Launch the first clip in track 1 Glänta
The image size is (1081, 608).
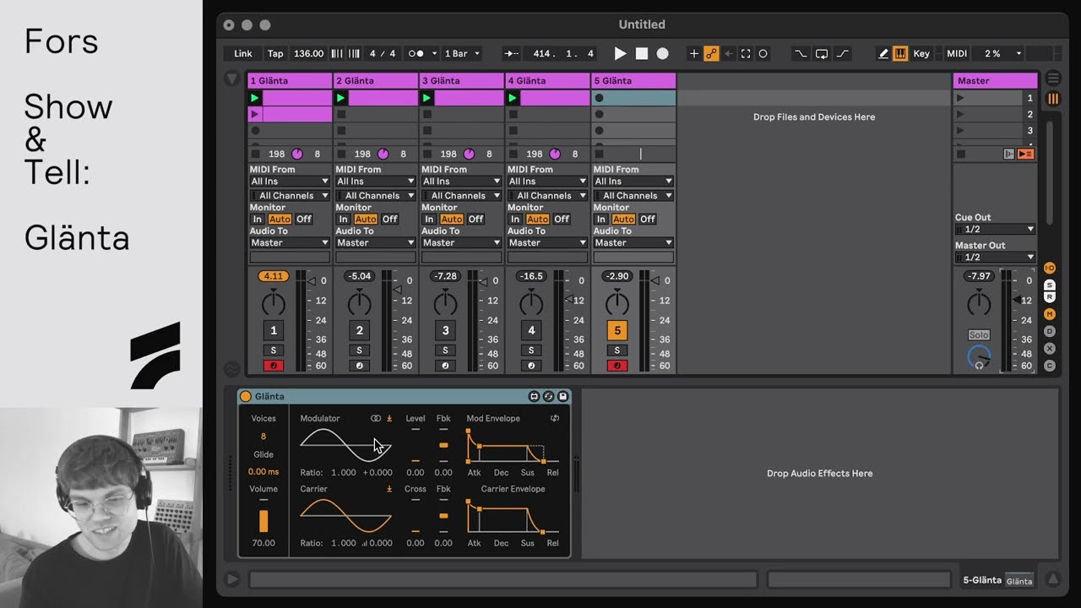pyautogui.click(x=256, y=98)
